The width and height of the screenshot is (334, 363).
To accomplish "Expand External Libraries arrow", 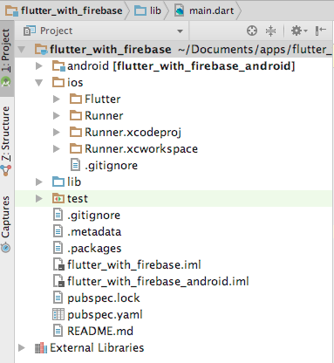I will pyautogui.click(x=22, y=348).
